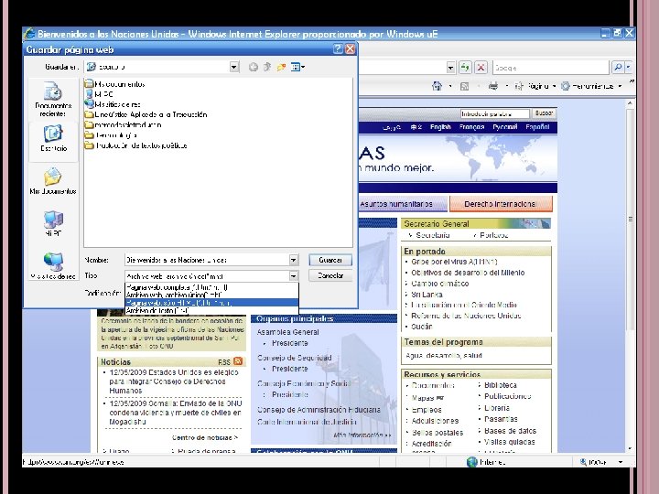Click the Nombre filename input field
Viewport: 659px width, 494px height.
click(207, 260)
